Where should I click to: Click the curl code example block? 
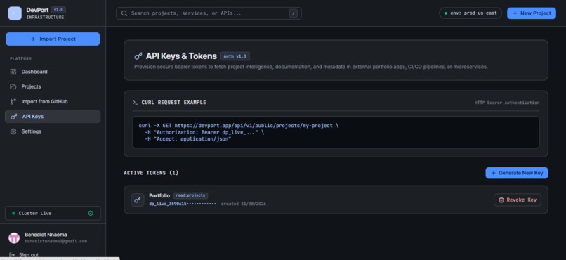click(336, 132)
